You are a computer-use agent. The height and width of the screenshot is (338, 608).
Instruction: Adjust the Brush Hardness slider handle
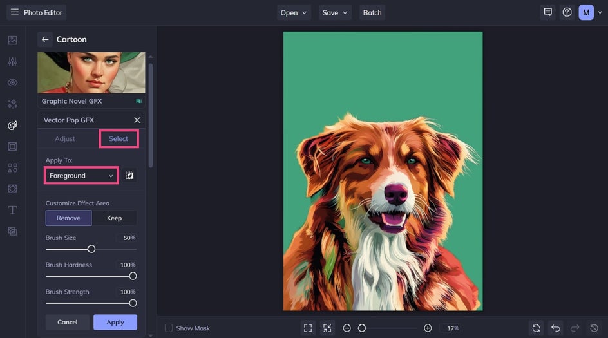coord(133,276)
